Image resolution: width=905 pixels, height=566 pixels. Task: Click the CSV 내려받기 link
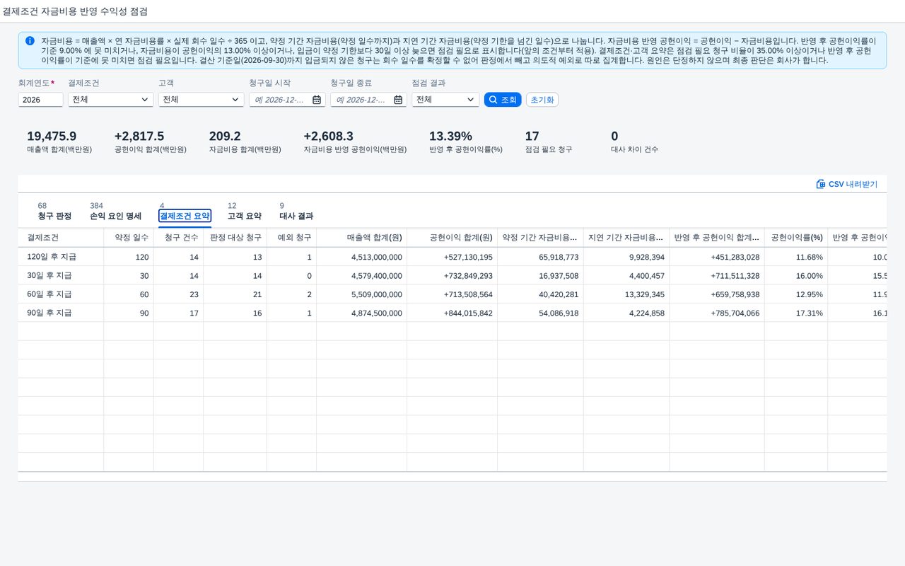click(847, 184)
